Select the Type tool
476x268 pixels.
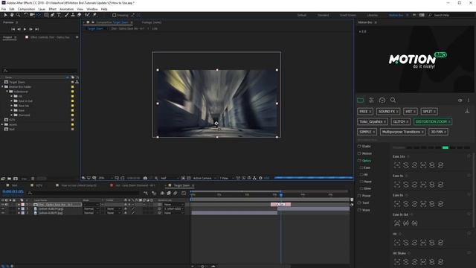[x=59, y=15]
